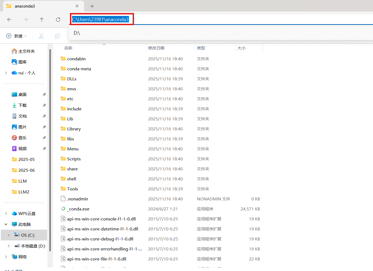
Task: Click the Cut scissors icon
Action: 41,36
